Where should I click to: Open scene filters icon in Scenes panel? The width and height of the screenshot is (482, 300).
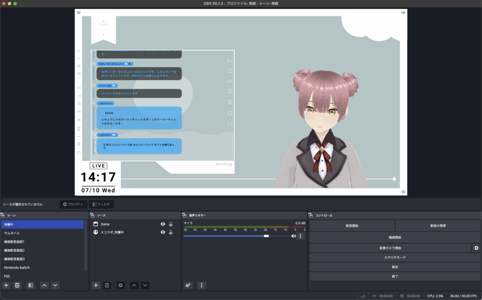(30, 285)
